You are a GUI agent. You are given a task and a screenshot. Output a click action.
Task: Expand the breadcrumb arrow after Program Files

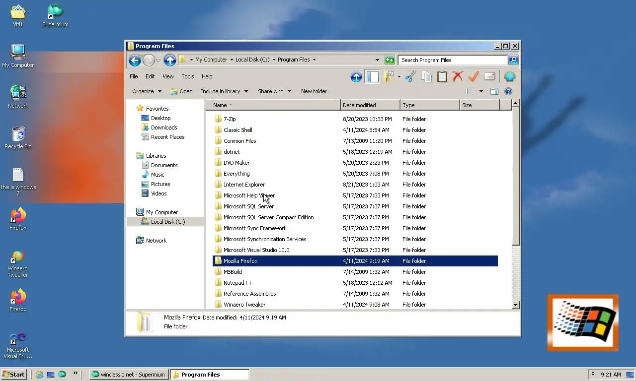click(314, 60)
